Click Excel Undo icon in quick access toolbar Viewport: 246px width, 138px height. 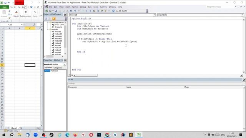point(9,3)
